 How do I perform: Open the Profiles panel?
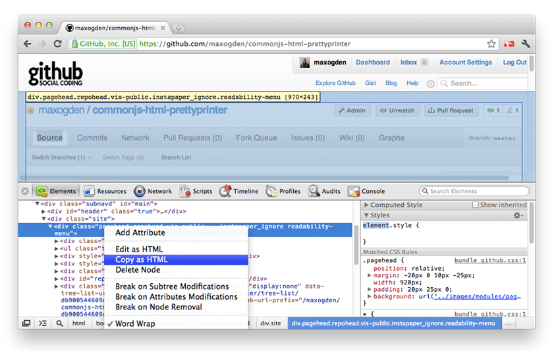pos(283,191)
